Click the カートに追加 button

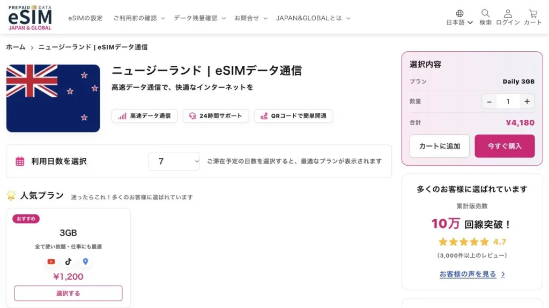click(440, 146)
